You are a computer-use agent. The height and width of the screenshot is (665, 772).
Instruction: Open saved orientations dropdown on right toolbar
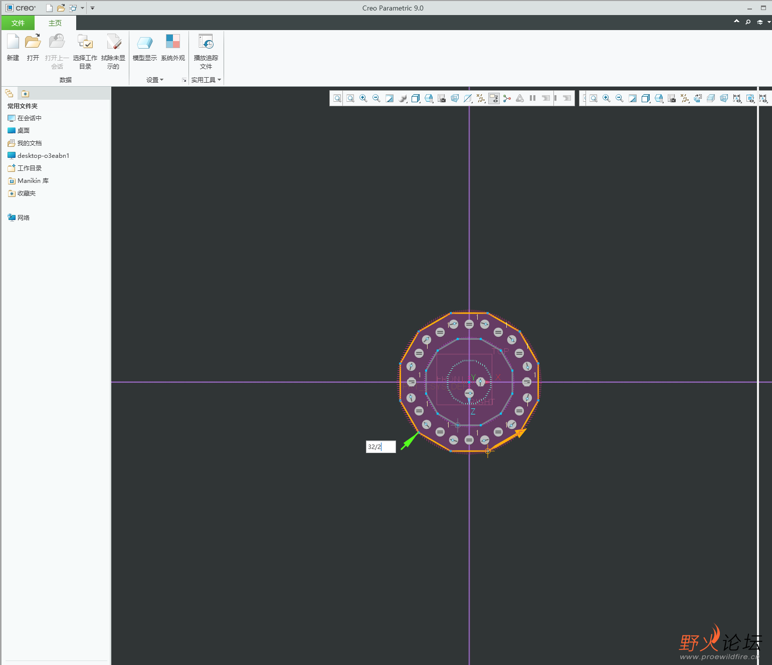tap(659, 98)
